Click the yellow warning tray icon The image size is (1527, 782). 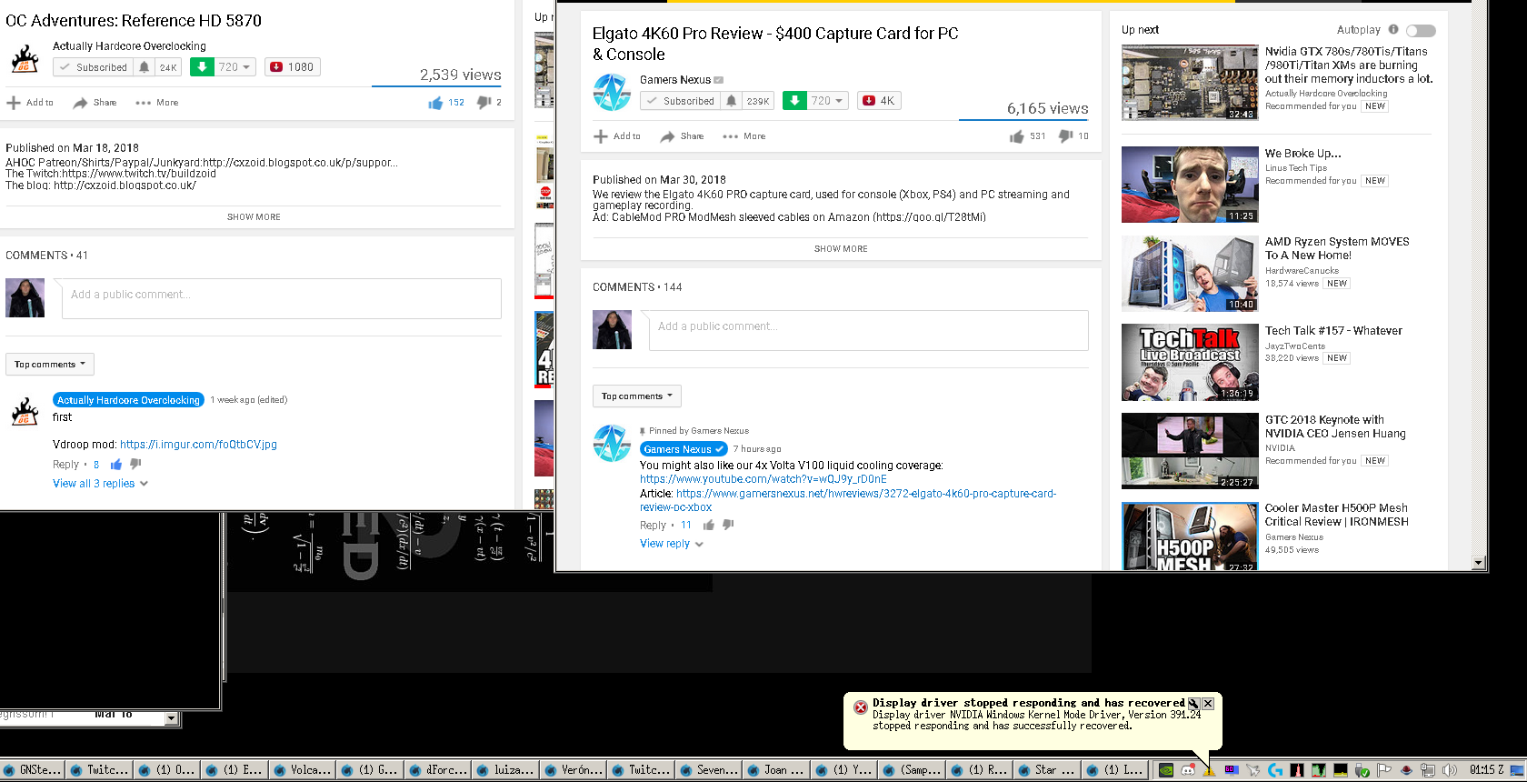[1209, 771]
